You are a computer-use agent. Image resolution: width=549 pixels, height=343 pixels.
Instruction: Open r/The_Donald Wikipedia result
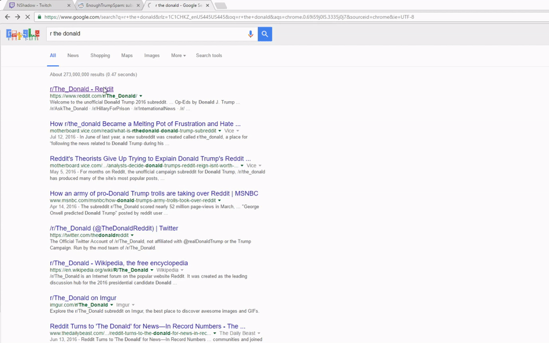coord(119,263)
